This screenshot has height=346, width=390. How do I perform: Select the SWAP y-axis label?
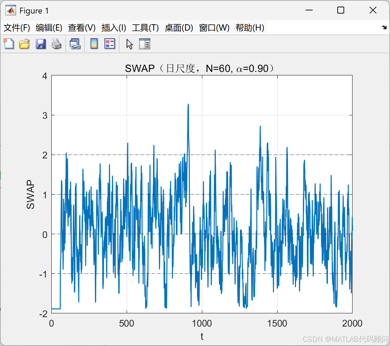point(30,194)
